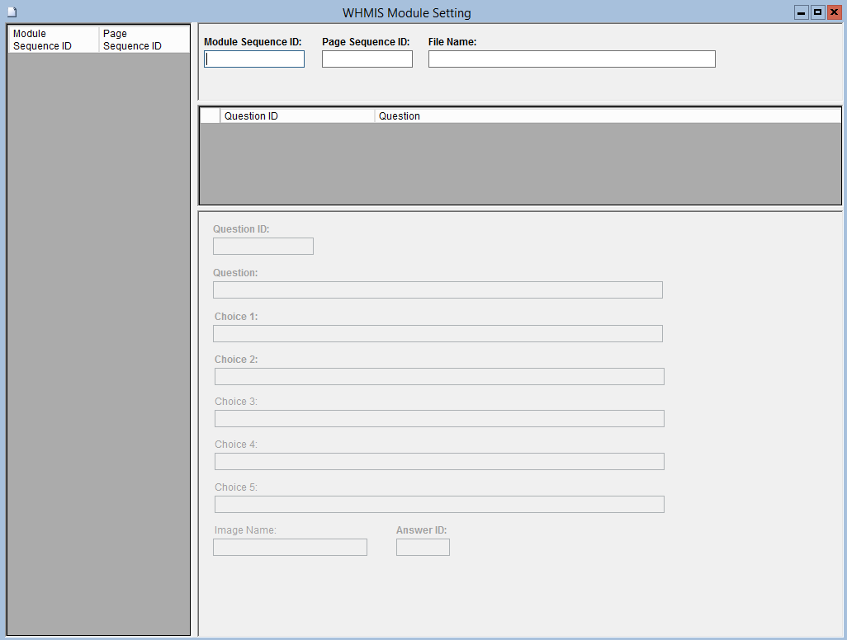Viewport: 847px width, 640px height.
Task: Click the Question column header in grid
Action: pyautogui.click(x=608, y=116)
